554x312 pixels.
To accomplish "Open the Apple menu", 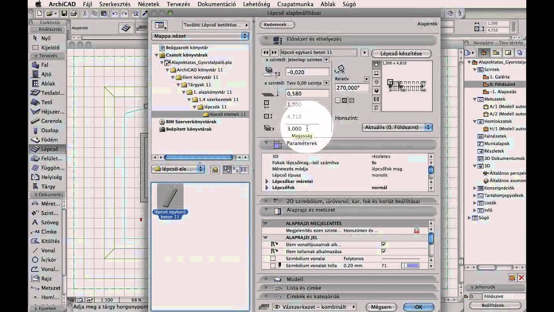I will (x=38, y=4).
